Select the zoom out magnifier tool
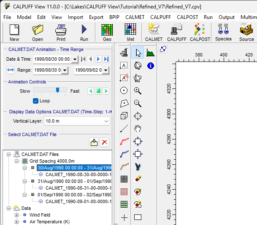This screenshot has height=225, width=257. coord(138,103)
